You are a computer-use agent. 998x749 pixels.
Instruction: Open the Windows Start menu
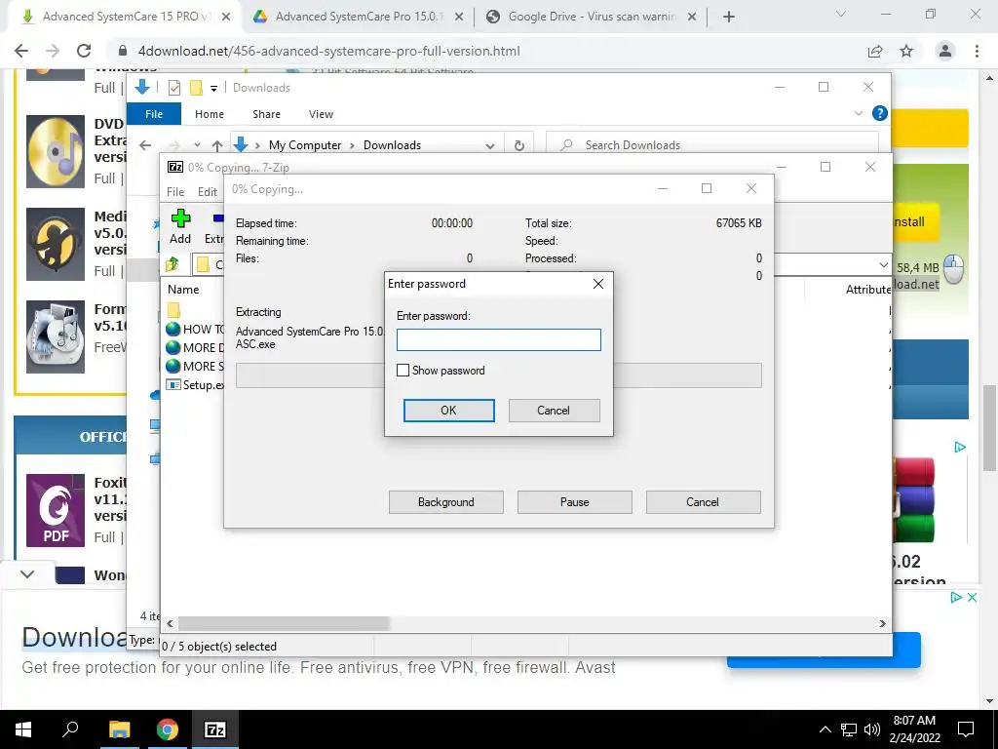[x=23, y=729]
